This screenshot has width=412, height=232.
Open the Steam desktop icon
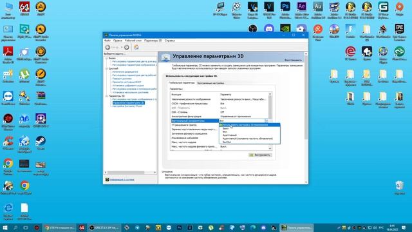click(x=41, y=143)
